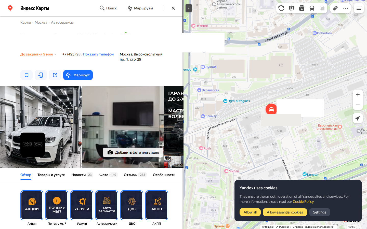
Task: Open more map tools ellipsis
Action: tap(346, 8)
